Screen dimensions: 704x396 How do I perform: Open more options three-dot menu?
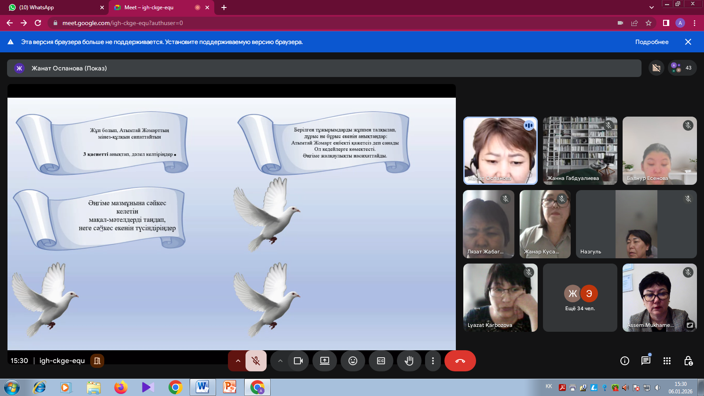pyautogui.click(x=433, y=361)
